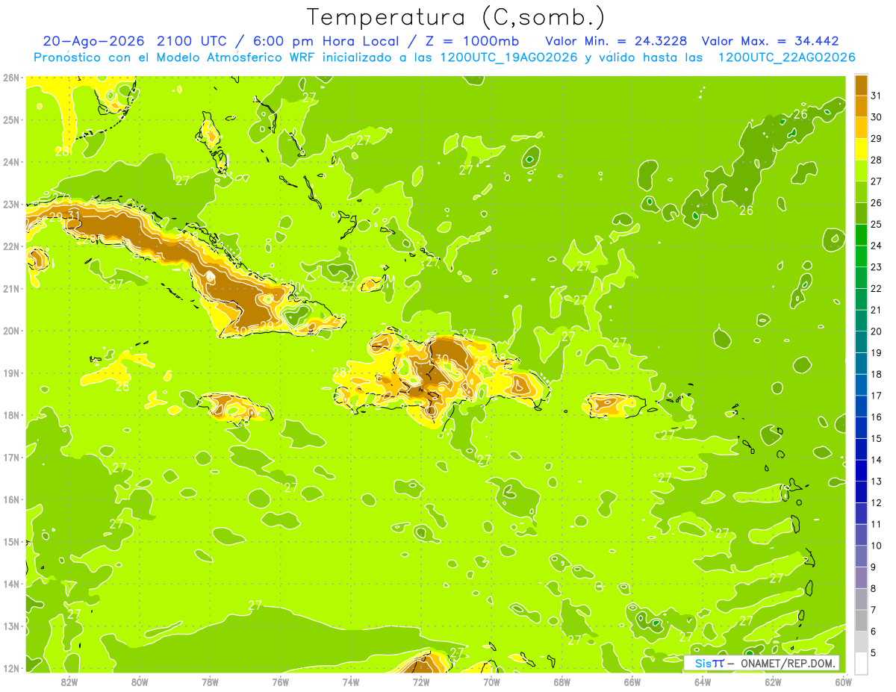Click the 17N latitude axis label
896x692 pixels.
(x=11, y=457)
